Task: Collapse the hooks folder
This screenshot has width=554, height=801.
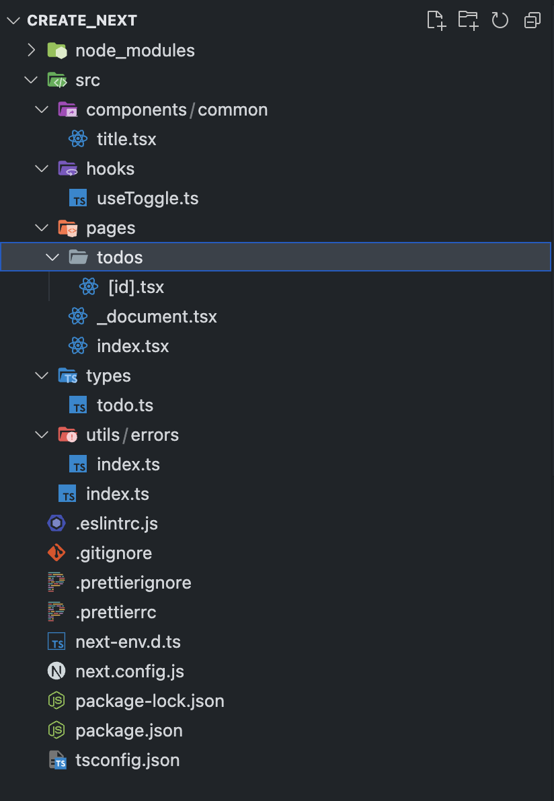Action: tap(42, 169)
